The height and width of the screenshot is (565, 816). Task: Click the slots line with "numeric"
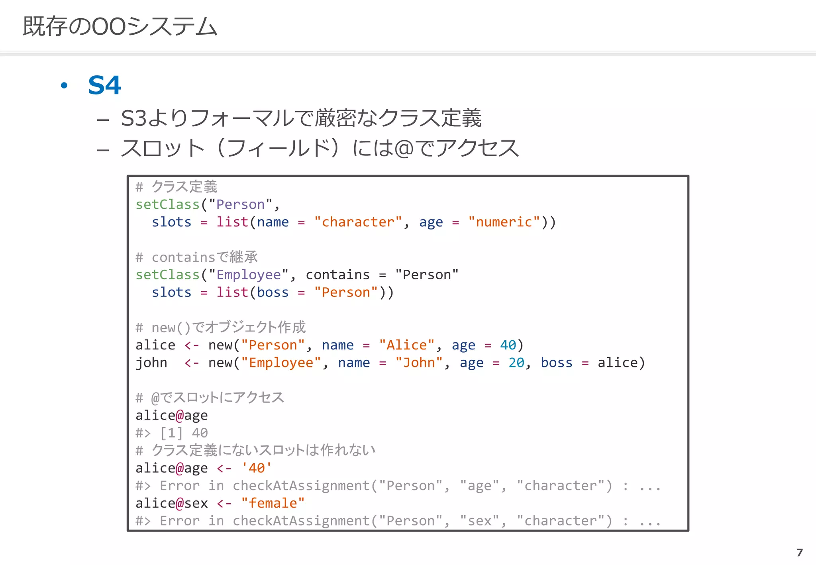353,222
